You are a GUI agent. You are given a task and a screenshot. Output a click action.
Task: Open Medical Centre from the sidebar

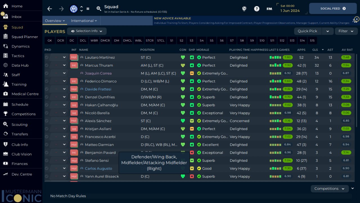coord(25,94)
